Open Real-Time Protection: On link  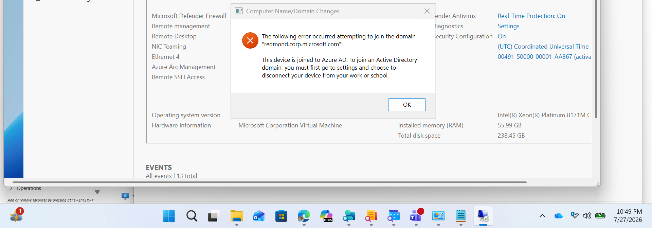click(x=531, y=16)
